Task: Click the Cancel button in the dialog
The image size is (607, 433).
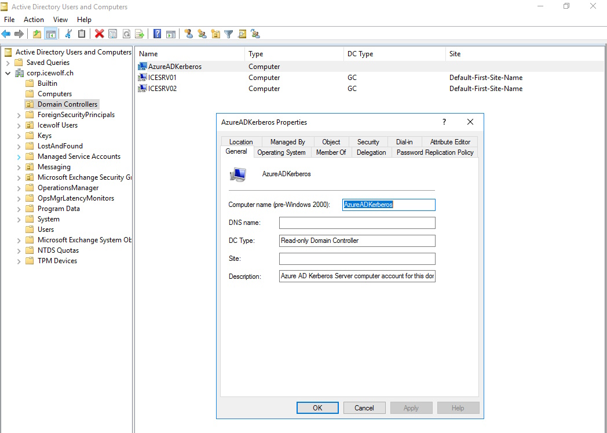Action: (364, 408)
